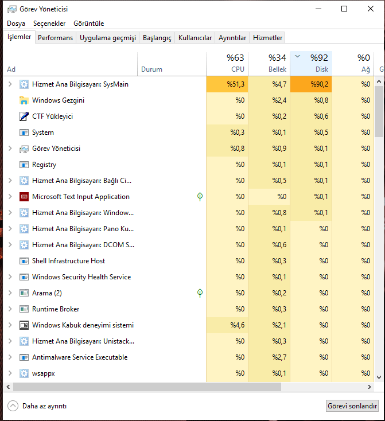
Task: Click the DCOM S... service gear icon
Action: coord(24,245)
